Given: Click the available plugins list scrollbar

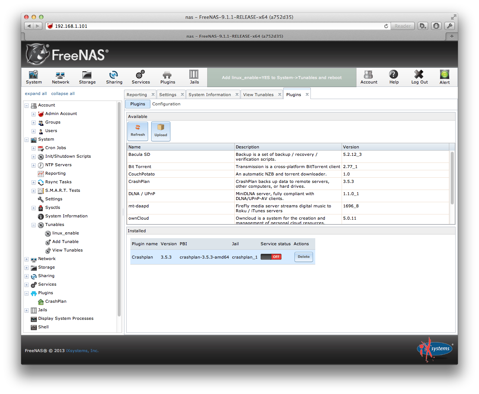Looking at the screenshot, I should point(452,178).
